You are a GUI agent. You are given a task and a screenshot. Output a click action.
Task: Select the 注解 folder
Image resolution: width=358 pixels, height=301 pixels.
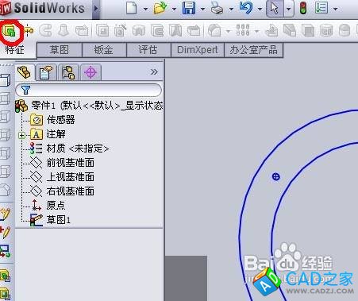pos(48,134)
